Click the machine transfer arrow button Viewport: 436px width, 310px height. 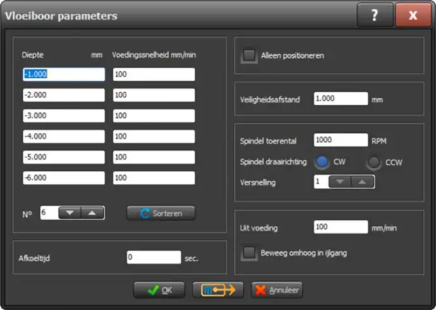pos(218,290)
